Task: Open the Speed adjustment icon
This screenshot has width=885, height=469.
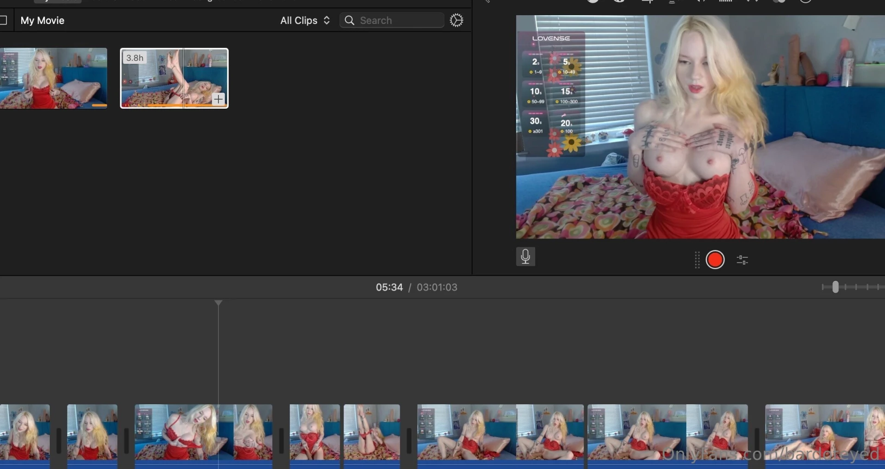Action: 752,2
